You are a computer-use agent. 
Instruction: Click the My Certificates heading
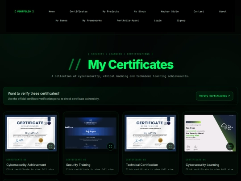tap(131, 64)
